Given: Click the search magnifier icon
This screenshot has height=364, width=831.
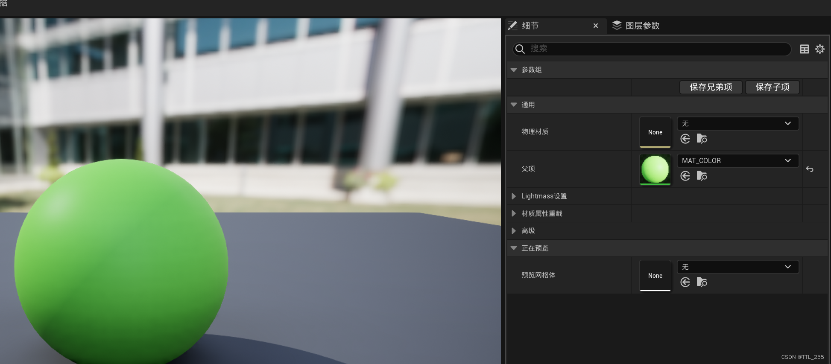Looking at the screenshot, I should (520, 49).
